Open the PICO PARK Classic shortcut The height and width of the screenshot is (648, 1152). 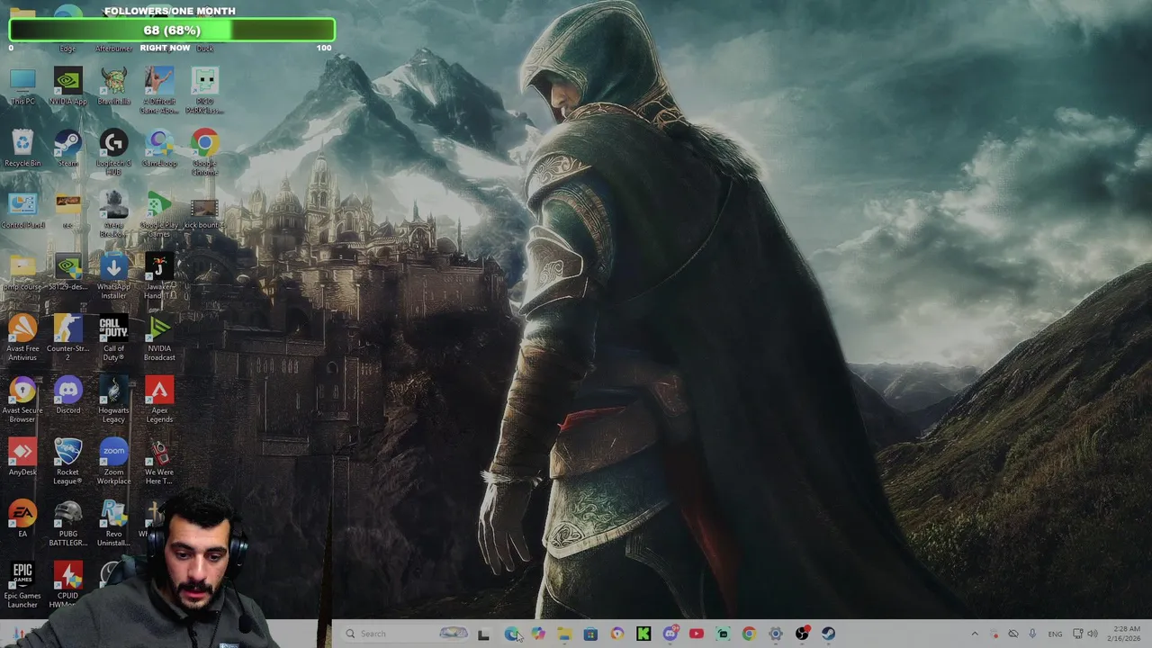205,90
